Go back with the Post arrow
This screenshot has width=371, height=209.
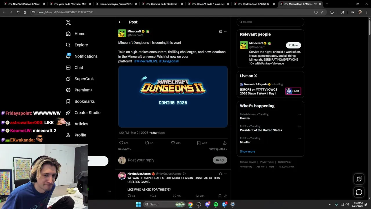point(120,22)
